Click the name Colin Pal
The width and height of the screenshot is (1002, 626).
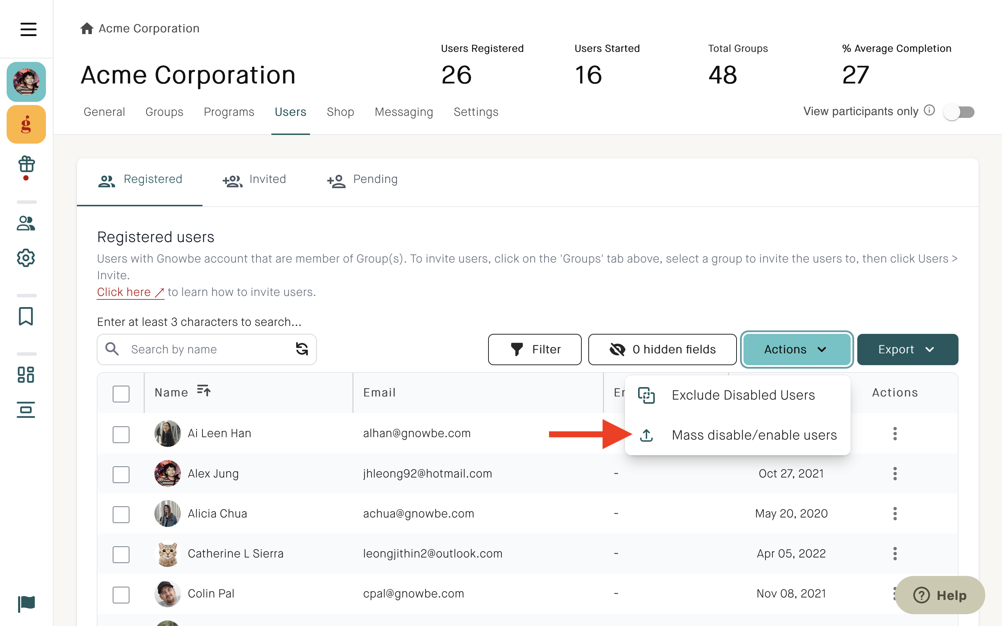tap(211, 594)
